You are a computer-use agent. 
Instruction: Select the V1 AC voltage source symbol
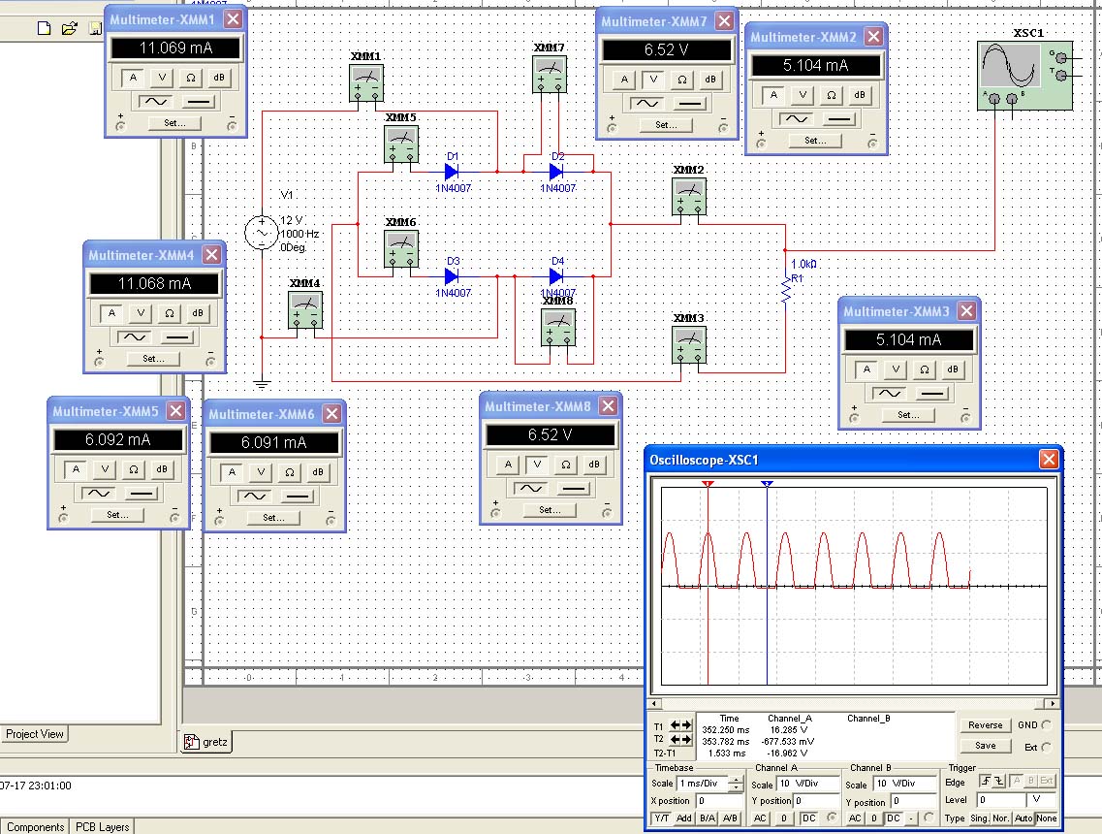(x=261, y=233)
